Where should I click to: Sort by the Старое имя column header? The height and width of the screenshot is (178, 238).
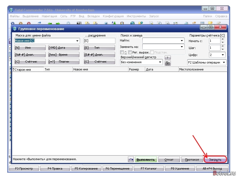pyautogui.click(x=28, y=69)
